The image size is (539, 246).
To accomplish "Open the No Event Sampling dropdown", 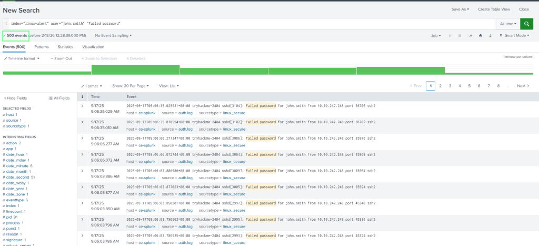I will pos(113,36).
